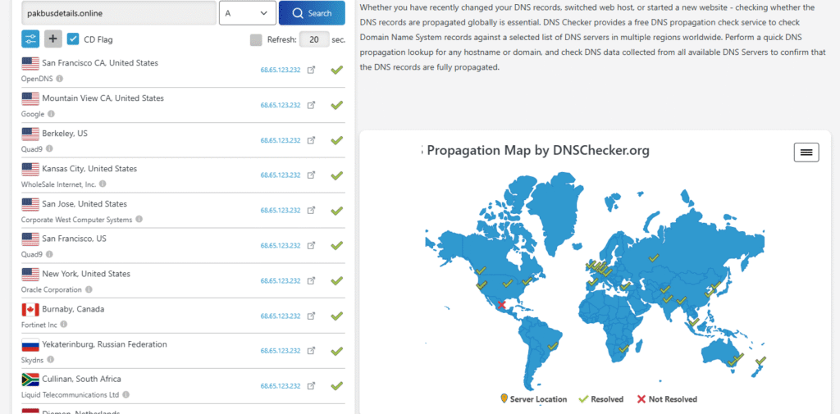Click the resolved marker on Brazil
The width and height of the screenshot is (840, 414).
(x=553, y=346)
